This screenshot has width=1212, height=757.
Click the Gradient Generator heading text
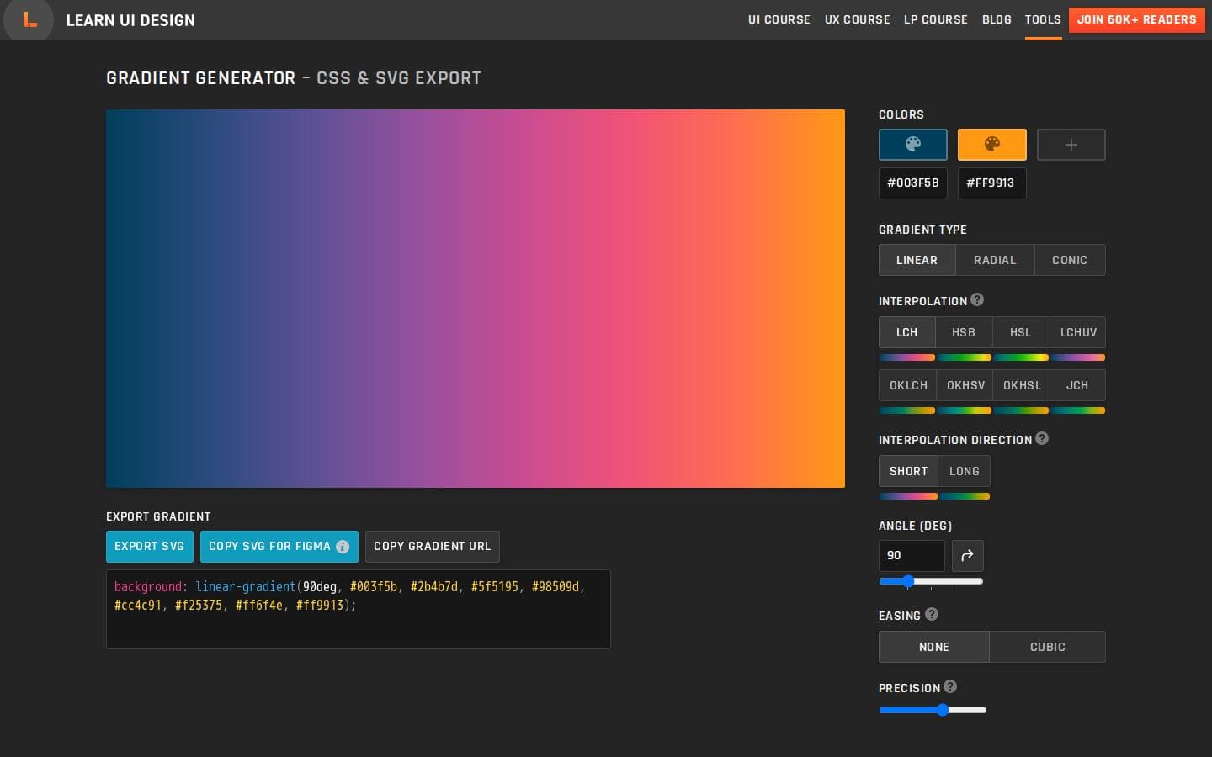click(201, 78)
